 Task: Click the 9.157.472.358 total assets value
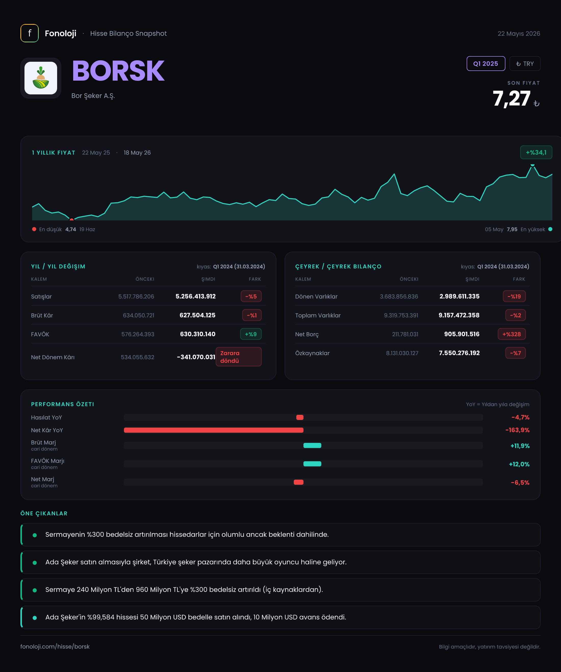(459, 315)
